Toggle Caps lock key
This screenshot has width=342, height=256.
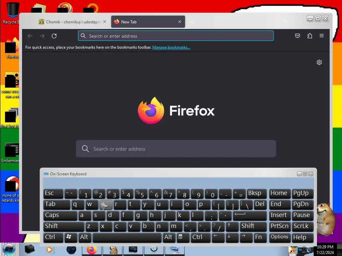(x=60, y=216)
